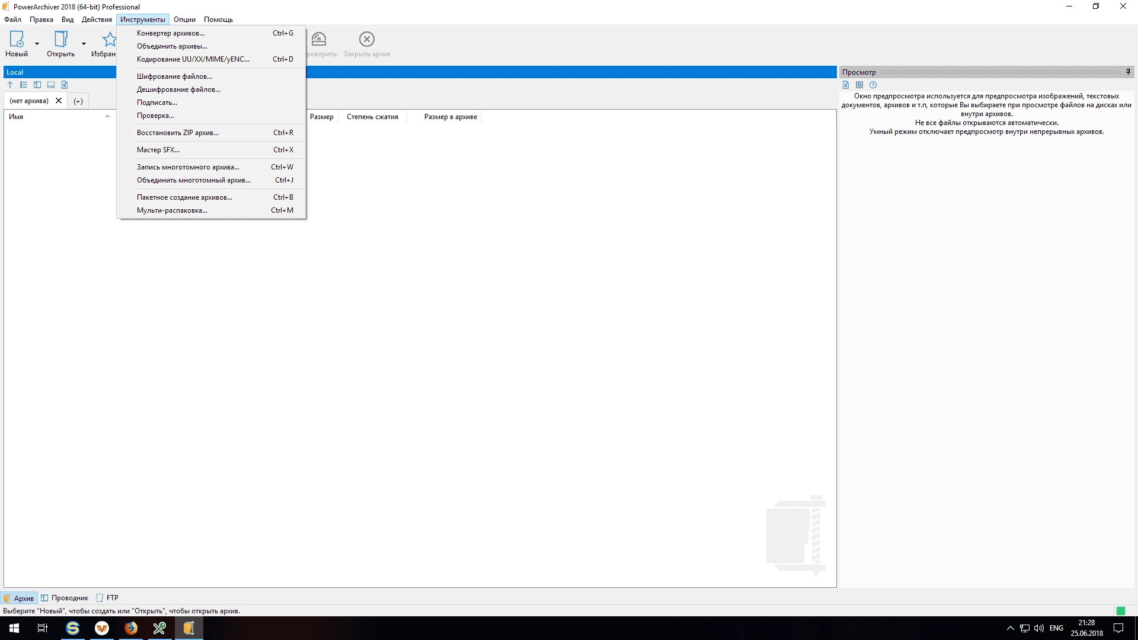Choose Конвертер архивов... menu entry
Screen dimensions: 1138x640
pos(212,33)
